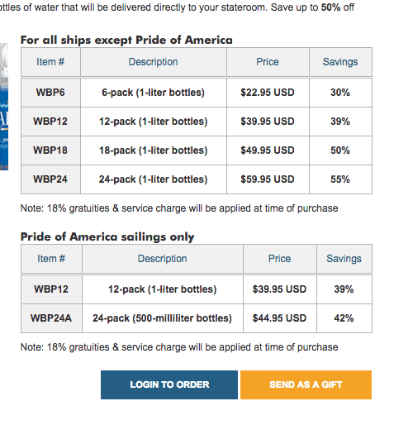The width and height of the screenshot is (394, 425).
Task: Click the 6-pack (1-liter bottles) description
Action: 154,93
